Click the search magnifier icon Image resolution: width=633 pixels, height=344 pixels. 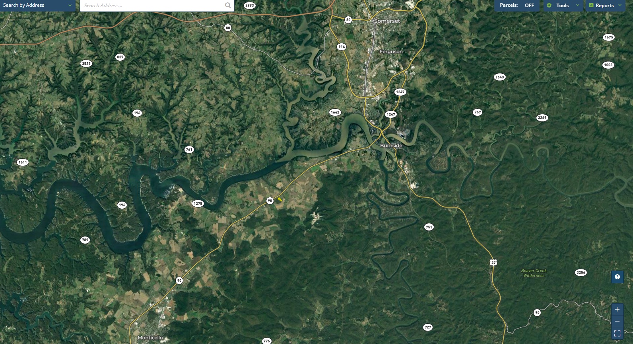pos(228,5)
